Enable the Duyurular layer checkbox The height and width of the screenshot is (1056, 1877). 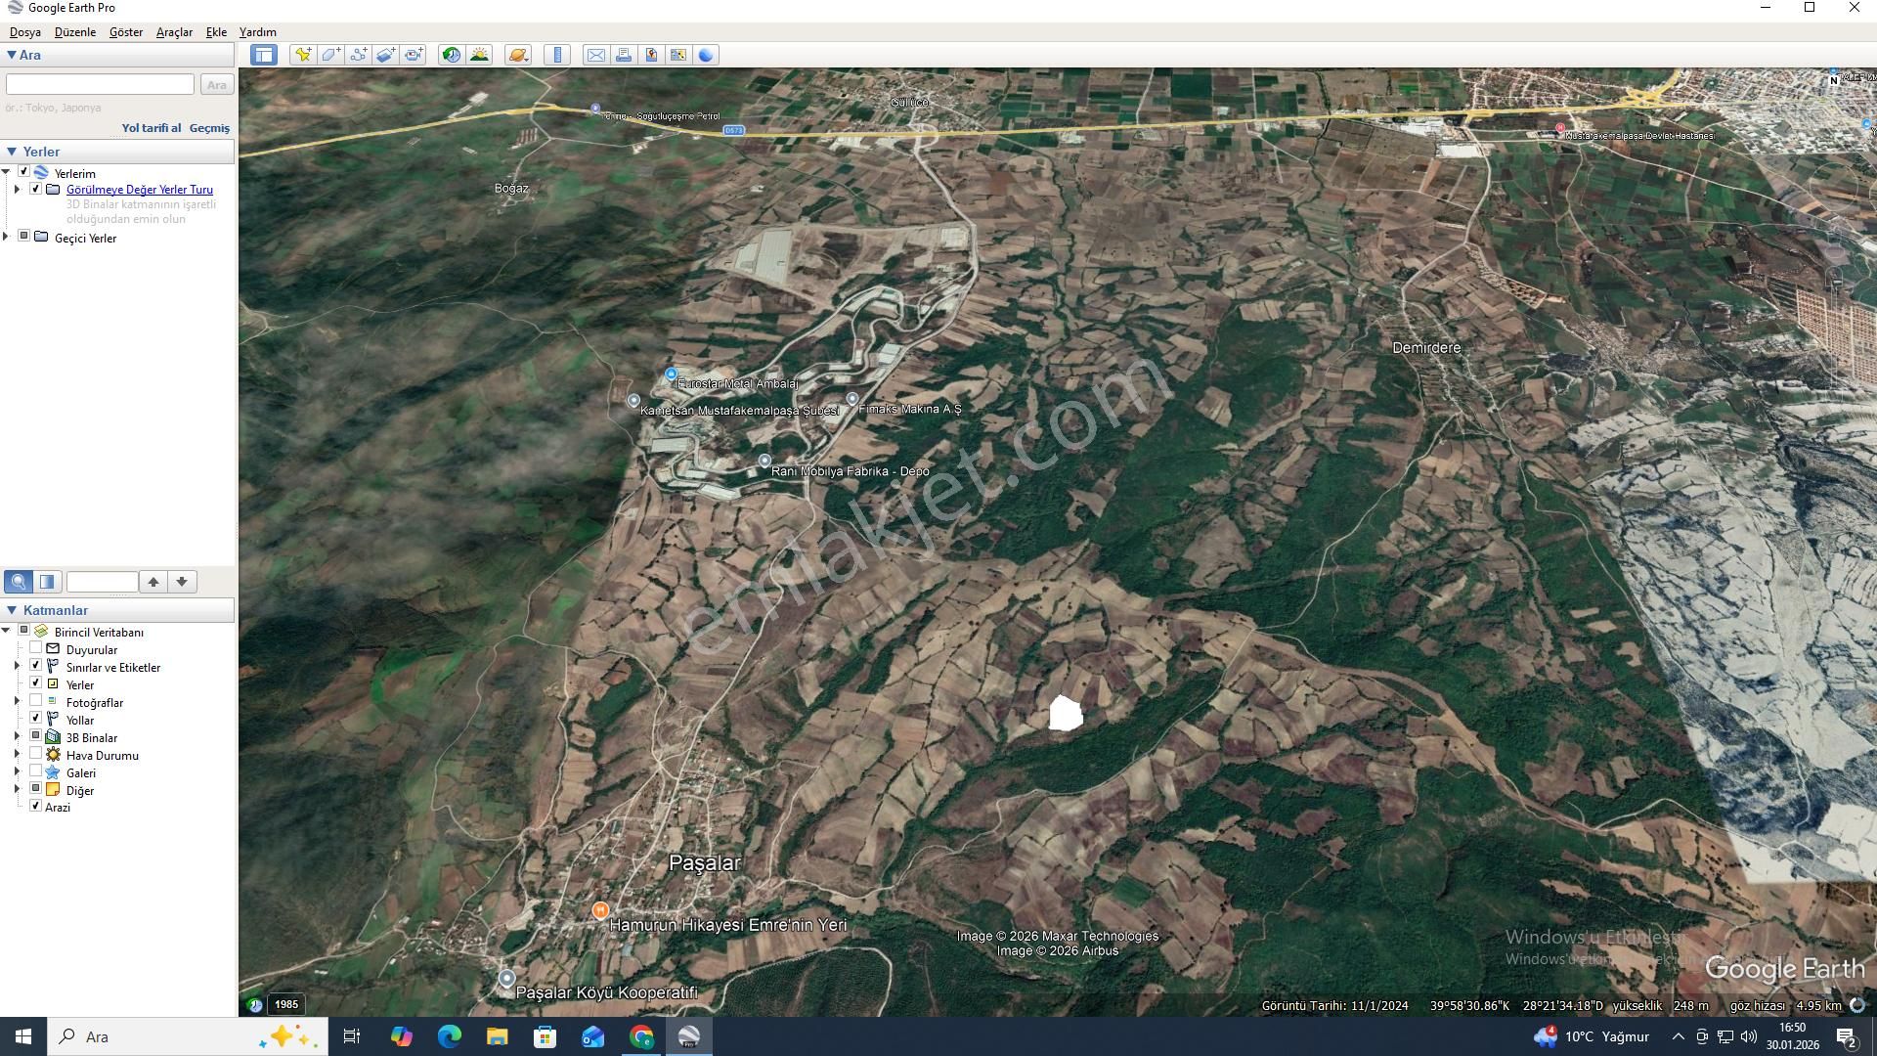pos(36,648)
